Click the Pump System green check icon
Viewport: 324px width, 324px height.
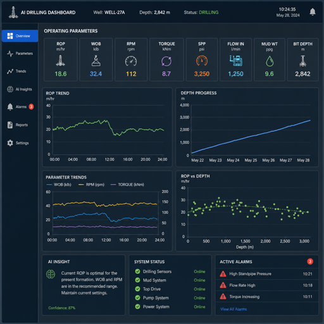tap(137, 298)
